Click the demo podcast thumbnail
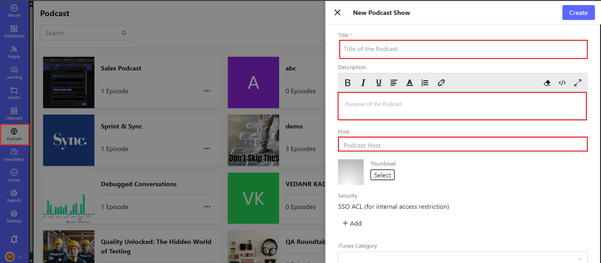The image size is (601, 263). coord(253,140)
